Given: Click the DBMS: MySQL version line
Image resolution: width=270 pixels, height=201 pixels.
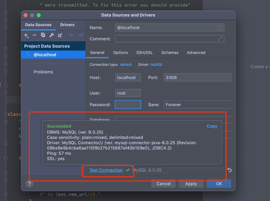Looking at the screenshot, I should point(75,132).
